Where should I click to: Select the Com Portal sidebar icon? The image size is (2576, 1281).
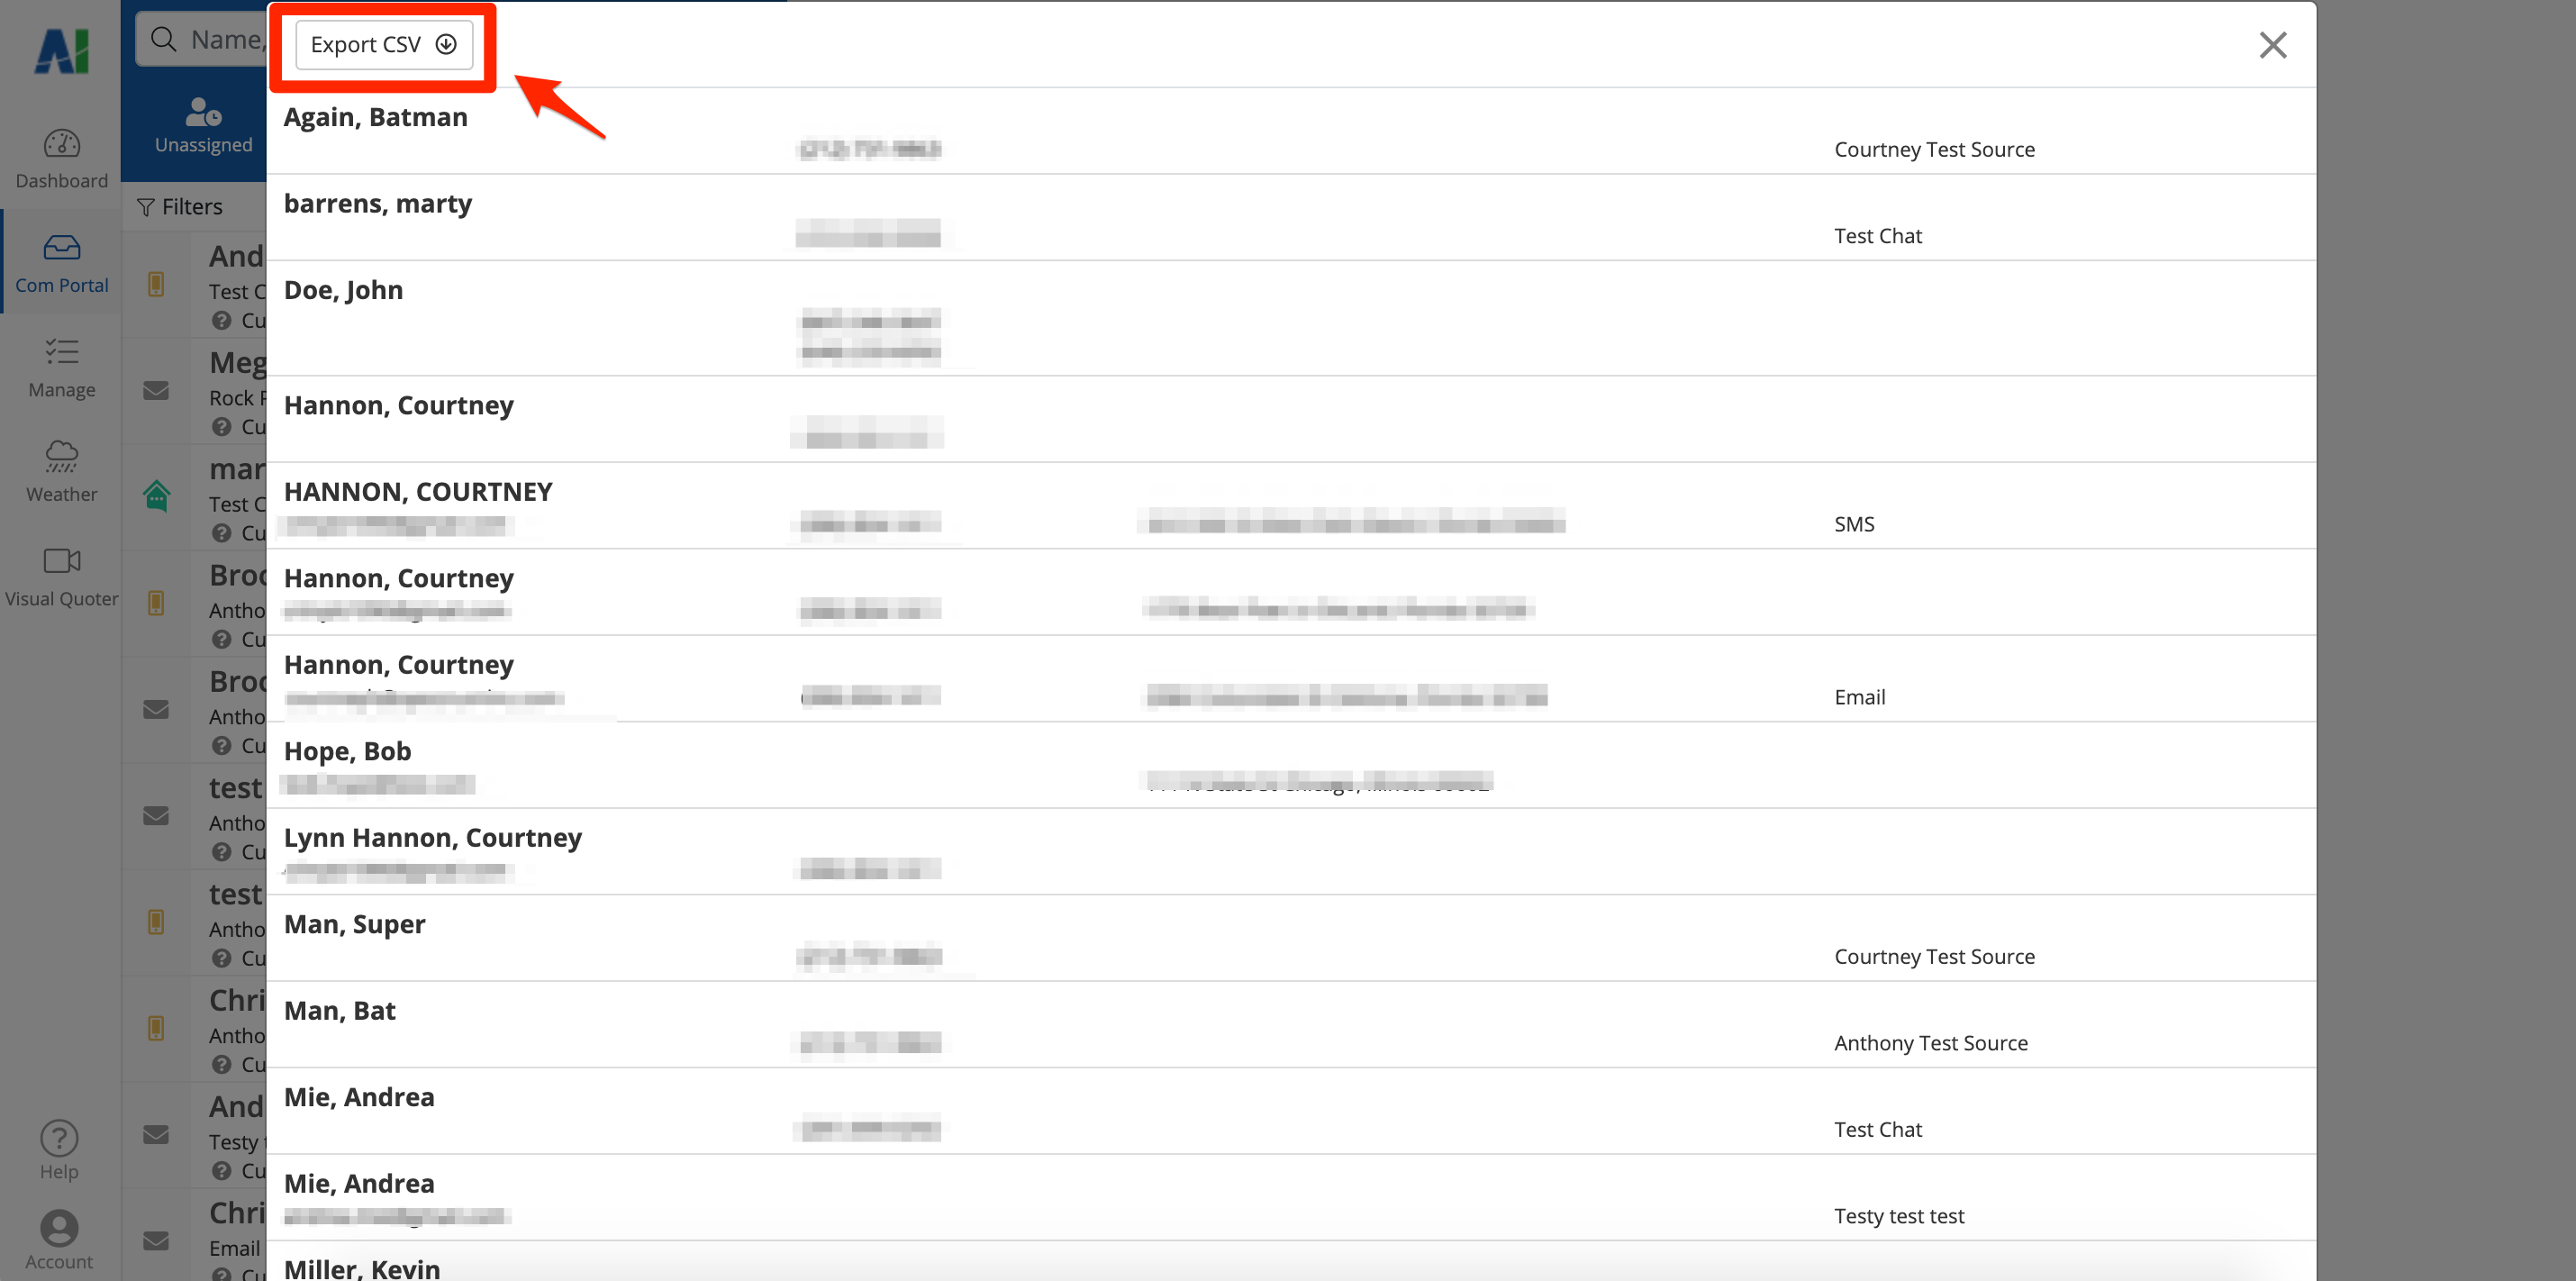[61, 264]
